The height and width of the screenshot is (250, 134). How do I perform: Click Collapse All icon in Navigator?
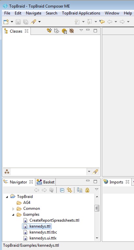coord(62,190)
